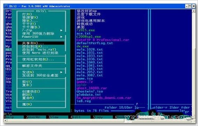Screen dimensions: 198x126
Task: Expand the 发送 (N) submenu arrow
Action: pyautogui.click(x=61, y=72)
